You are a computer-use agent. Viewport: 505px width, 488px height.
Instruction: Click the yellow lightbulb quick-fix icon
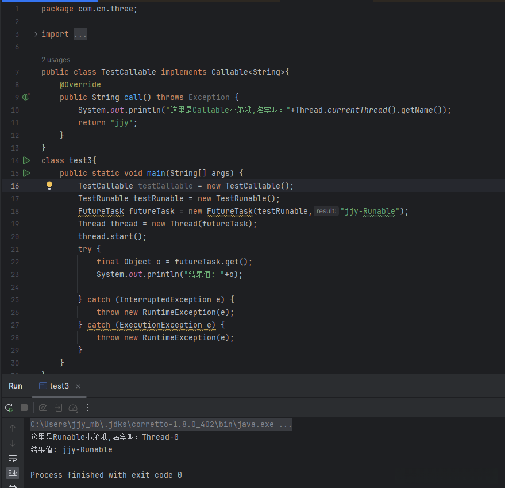[49, 186]
